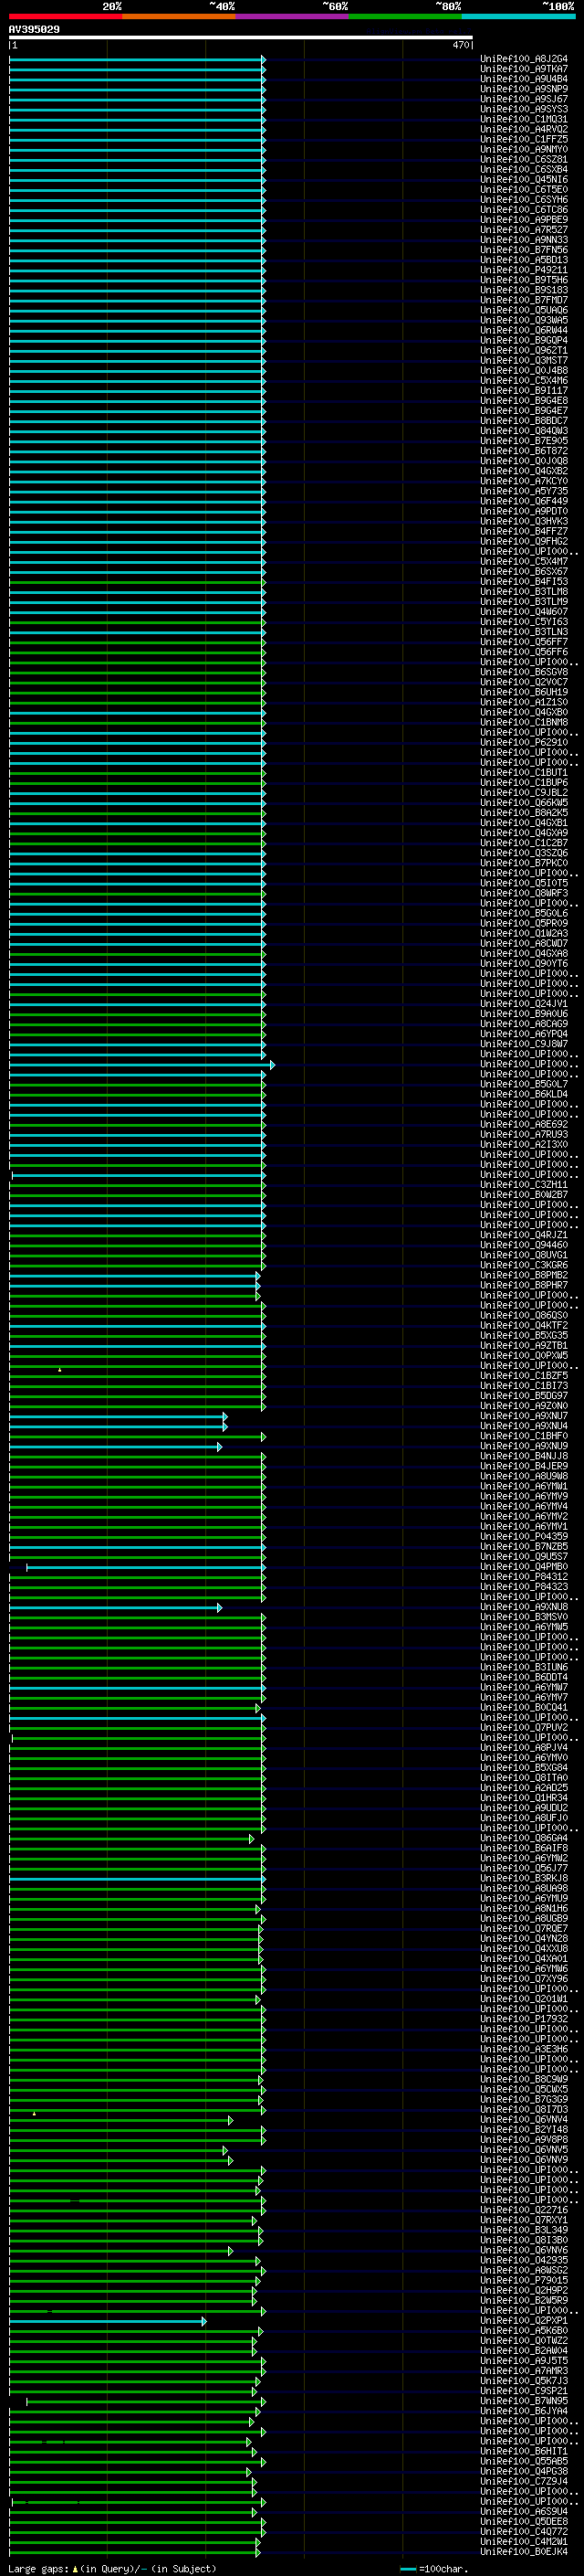Click the green ~80% identity legend bar
Viewport: 584px width, 2576px height.
click(405, 16)
